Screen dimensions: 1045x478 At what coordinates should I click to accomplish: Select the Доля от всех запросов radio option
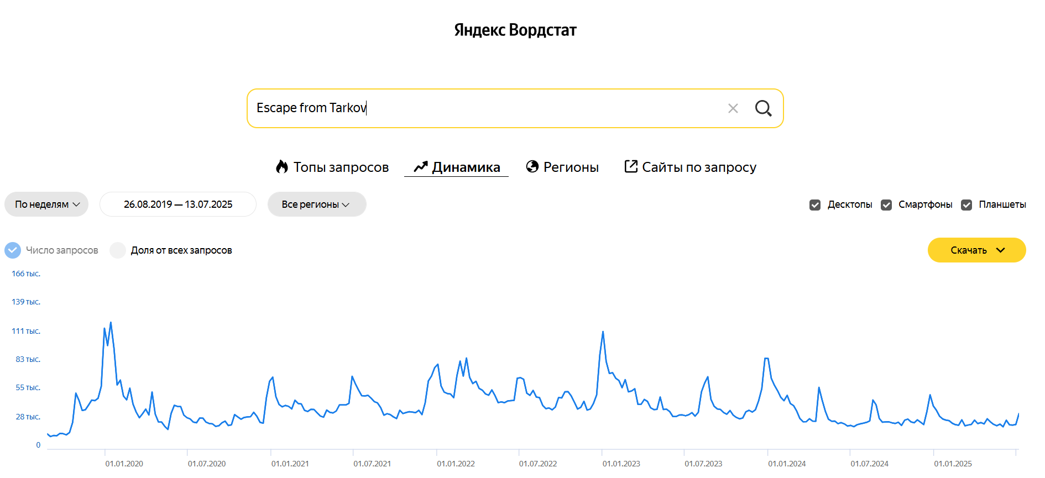(x=118, y=250)
